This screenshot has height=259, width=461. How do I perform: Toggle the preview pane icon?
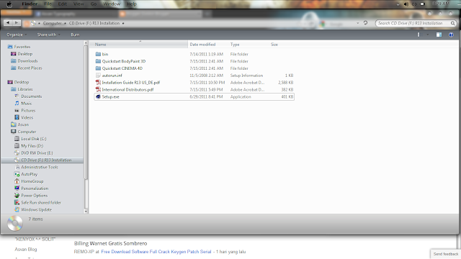(x=439, y=35)
